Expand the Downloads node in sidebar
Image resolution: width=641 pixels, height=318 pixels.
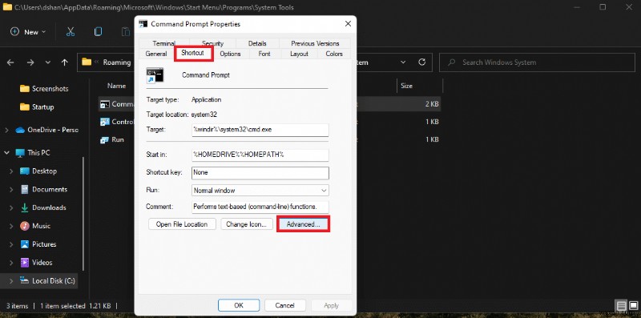point(11,207)
